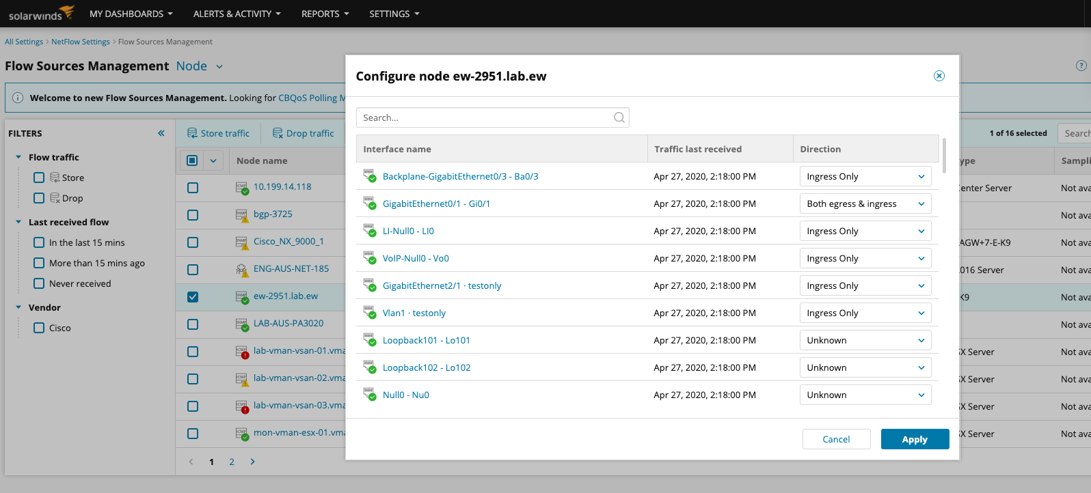
Task: Check the 10.199.14.118 row checkbox
Action: (x=193, y=188)
